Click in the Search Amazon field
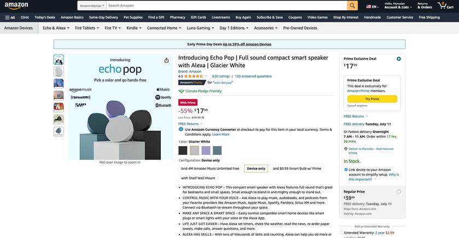Image resolution: width=459 pixels, height=238 pixels. 226,5
